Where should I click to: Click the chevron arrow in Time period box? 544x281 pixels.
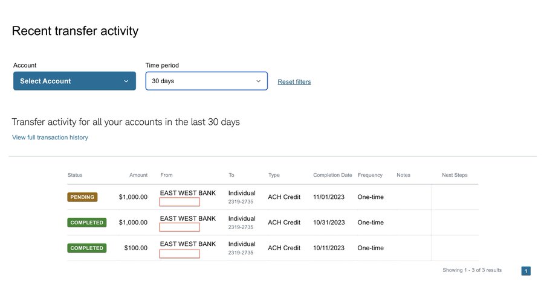258,81
